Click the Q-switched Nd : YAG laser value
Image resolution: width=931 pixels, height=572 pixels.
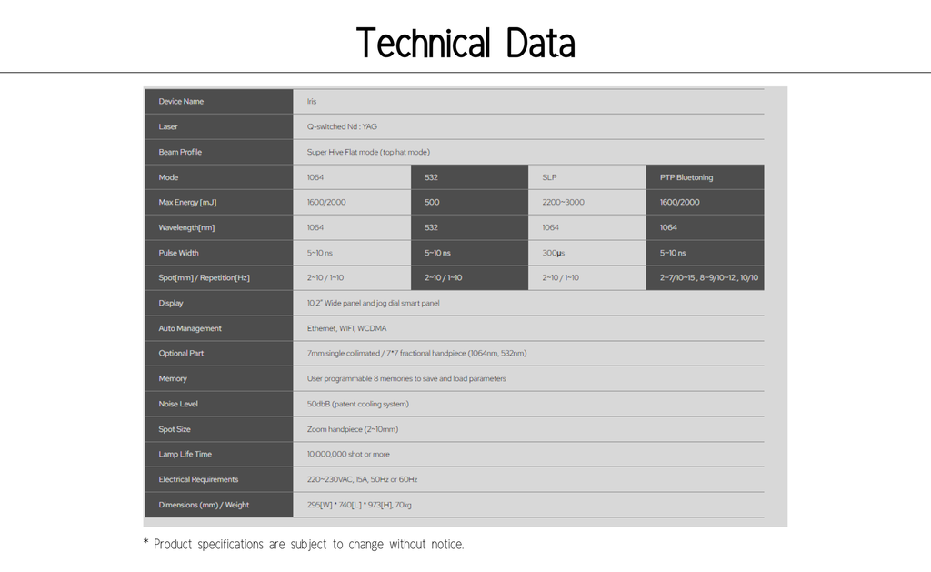[342, 126]
